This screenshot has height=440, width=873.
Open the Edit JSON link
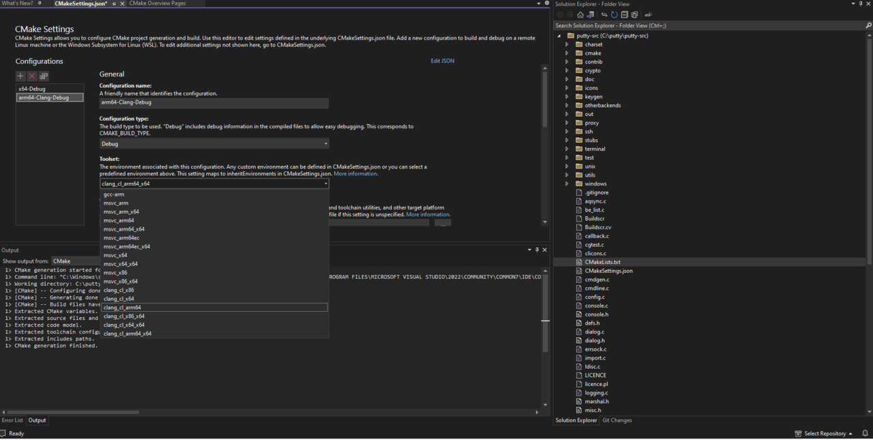442,61
